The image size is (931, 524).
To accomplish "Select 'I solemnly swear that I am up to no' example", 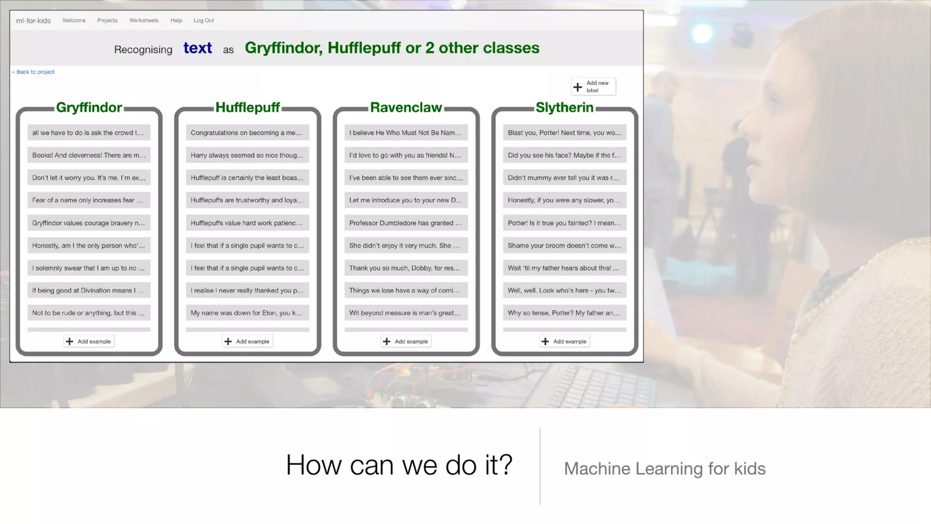I will click(x=89, y=268).
